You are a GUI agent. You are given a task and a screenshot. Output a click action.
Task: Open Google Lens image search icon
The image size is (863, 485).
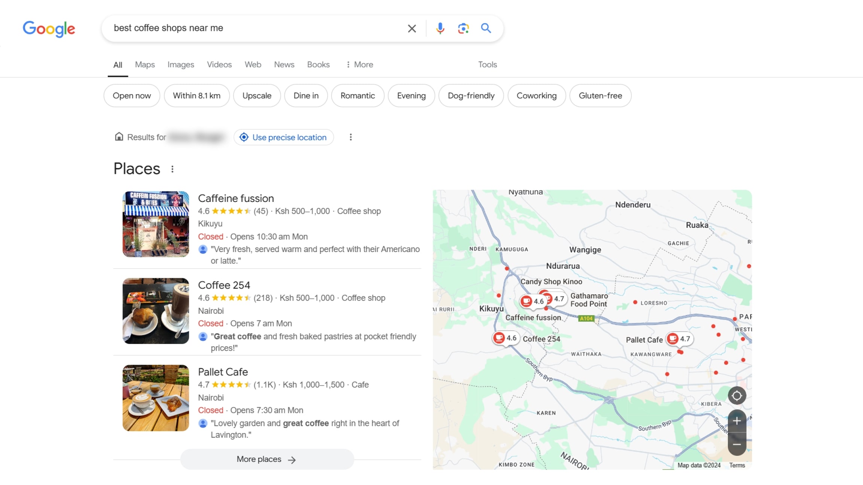463,28
